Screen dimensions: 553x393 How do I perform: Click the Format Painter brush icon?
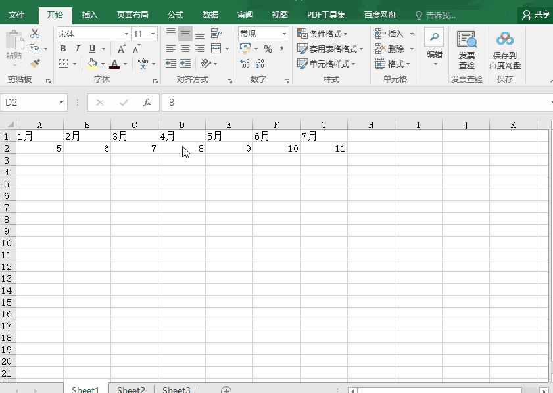(x=35, y=64)
